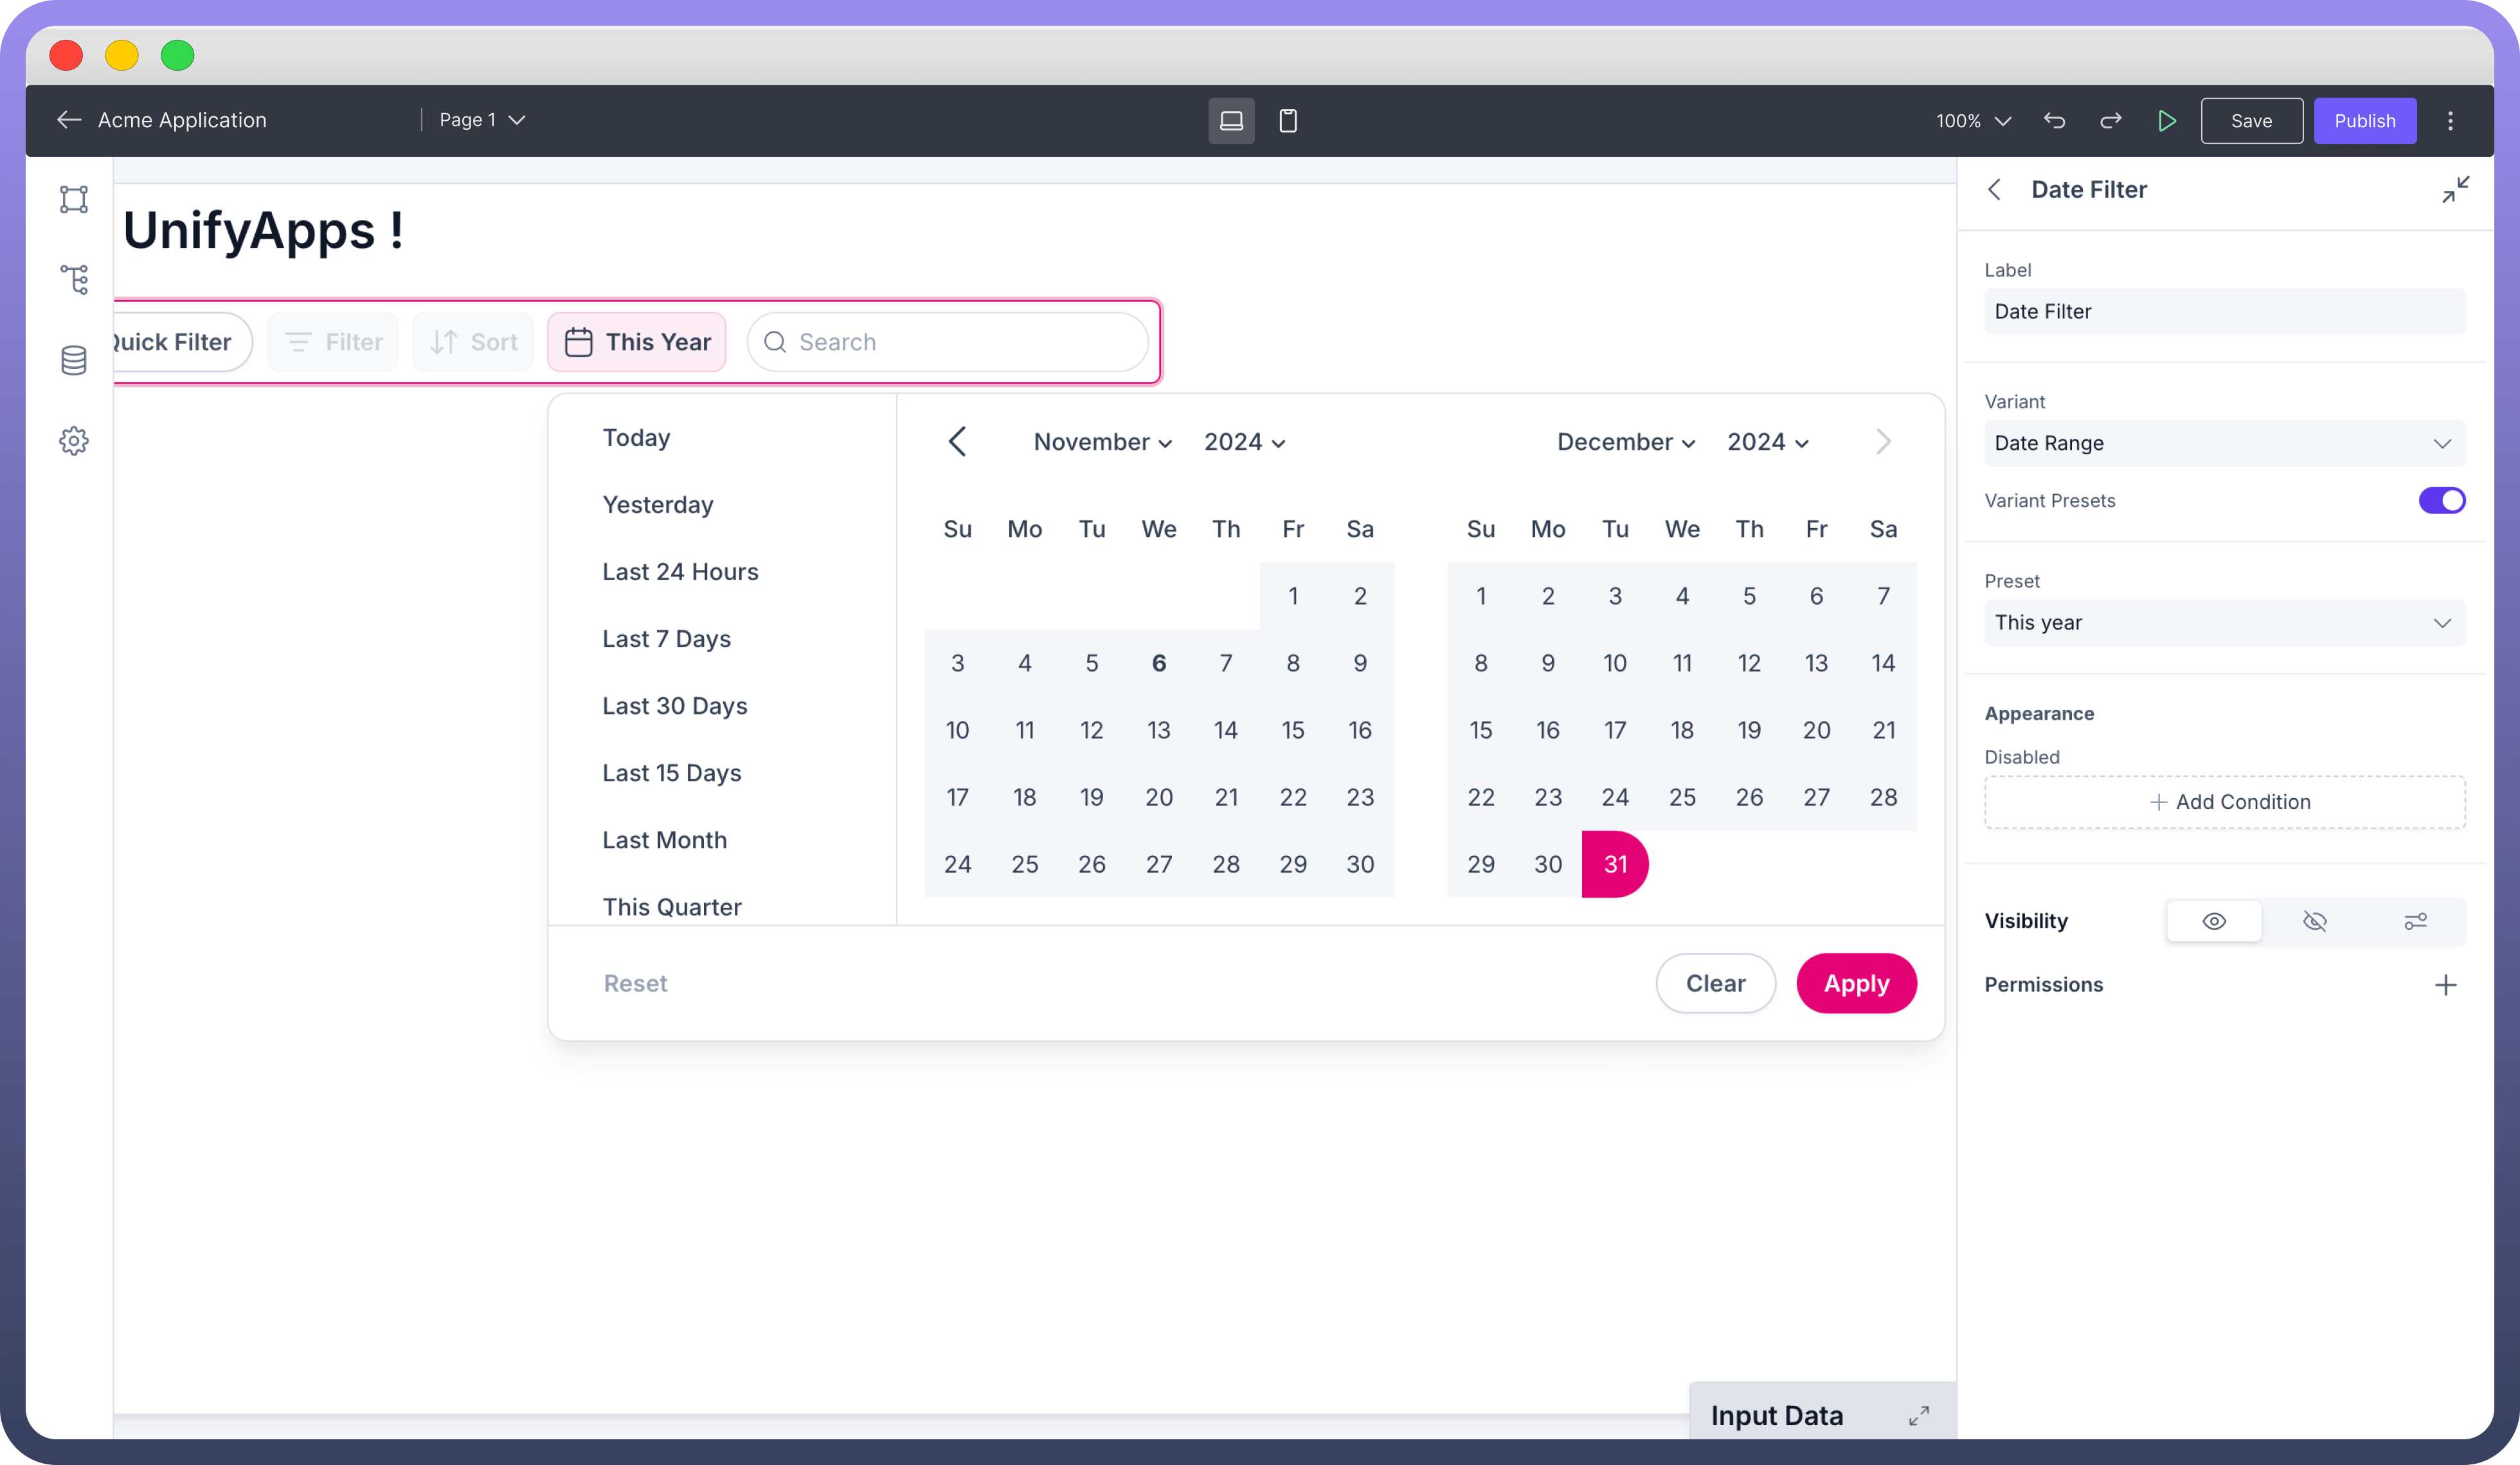
Task: Select the Last 30 Days quick option
Action: [674, 706]
